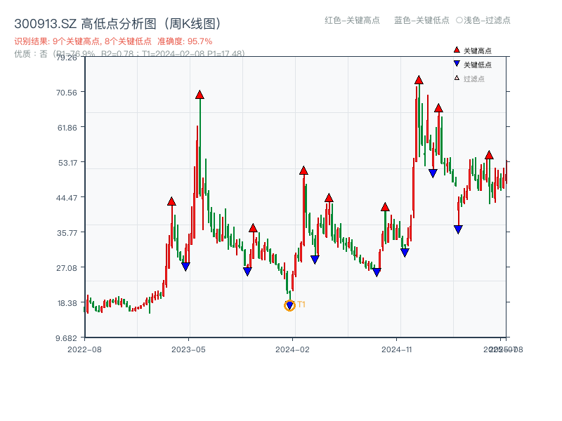Click the T1 label next to the circled marker
Viewport: 562px width, 421px height.
(x=301, y=305)
